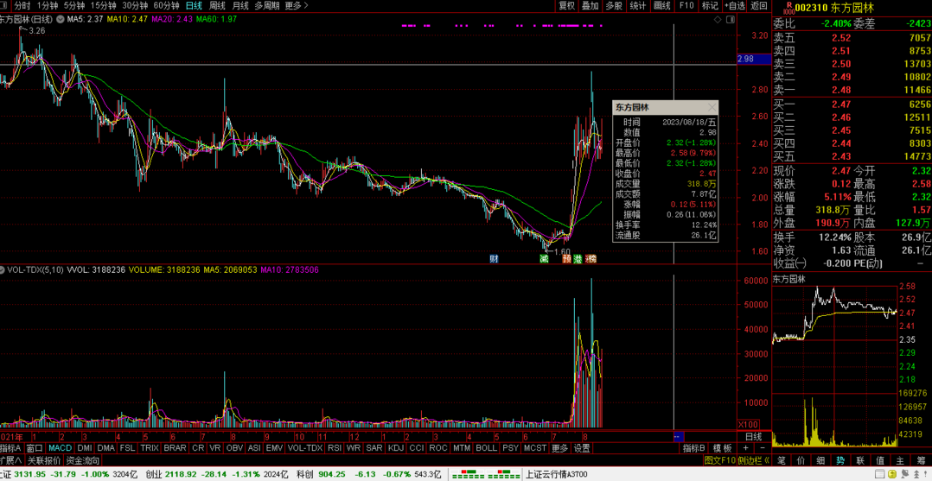Open the 指标A indicator menu
Image resolution: width=932 pixels, height=481 pixels.
pos(10,448)
